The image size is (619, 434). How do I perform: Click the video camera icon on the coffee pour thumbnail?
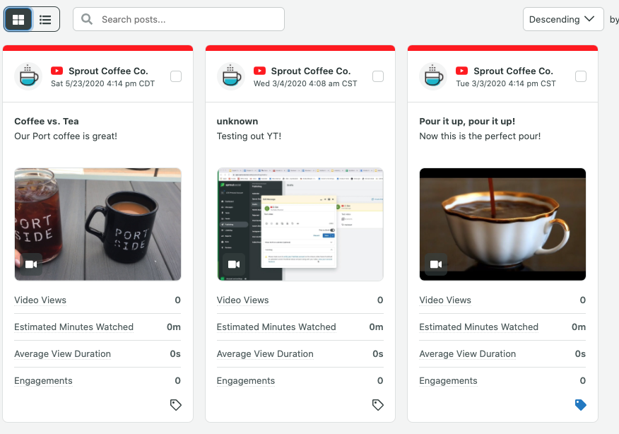pos(436,264)
